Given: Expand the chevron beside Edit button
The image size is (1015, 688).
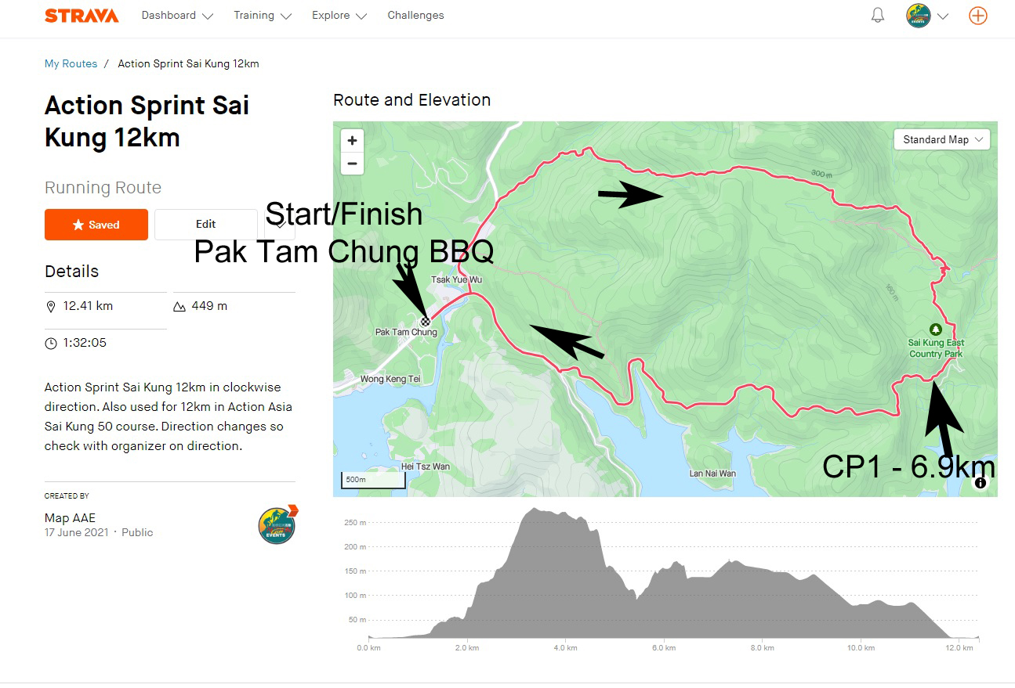Looking at the screenshot, I should pos(281,225).
